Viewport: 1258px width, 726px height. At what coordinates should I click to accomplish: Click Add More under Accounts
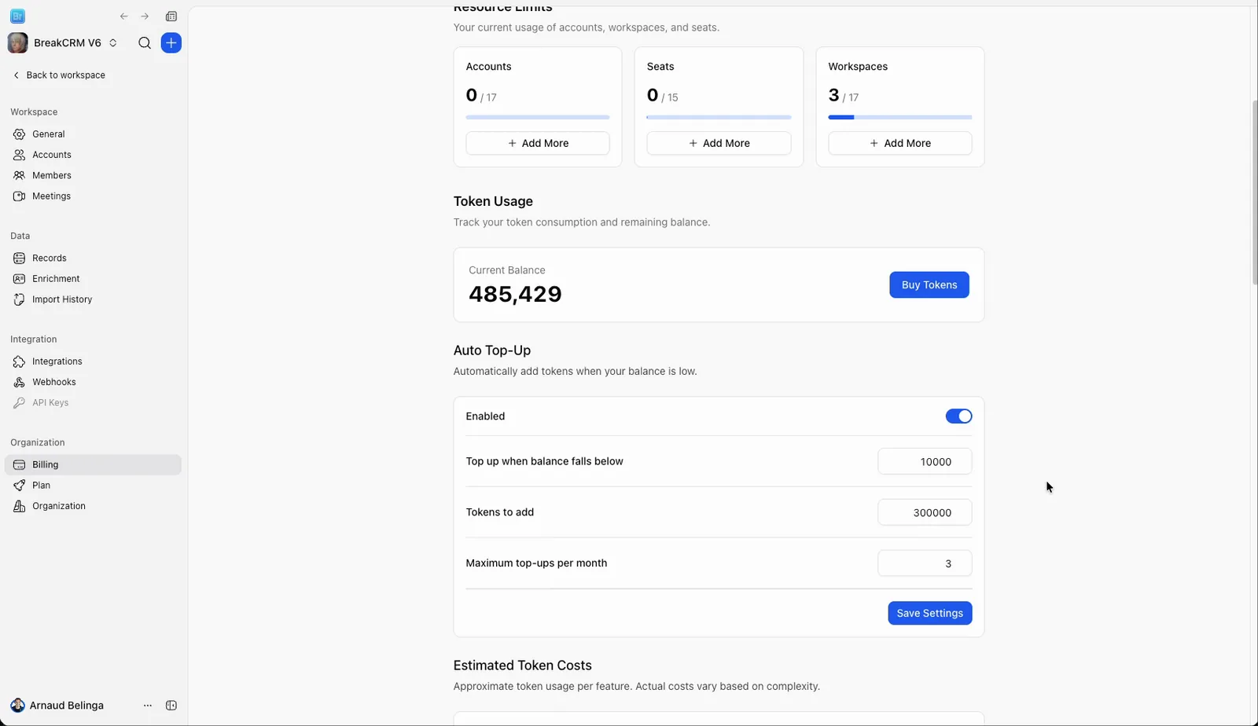538,143
